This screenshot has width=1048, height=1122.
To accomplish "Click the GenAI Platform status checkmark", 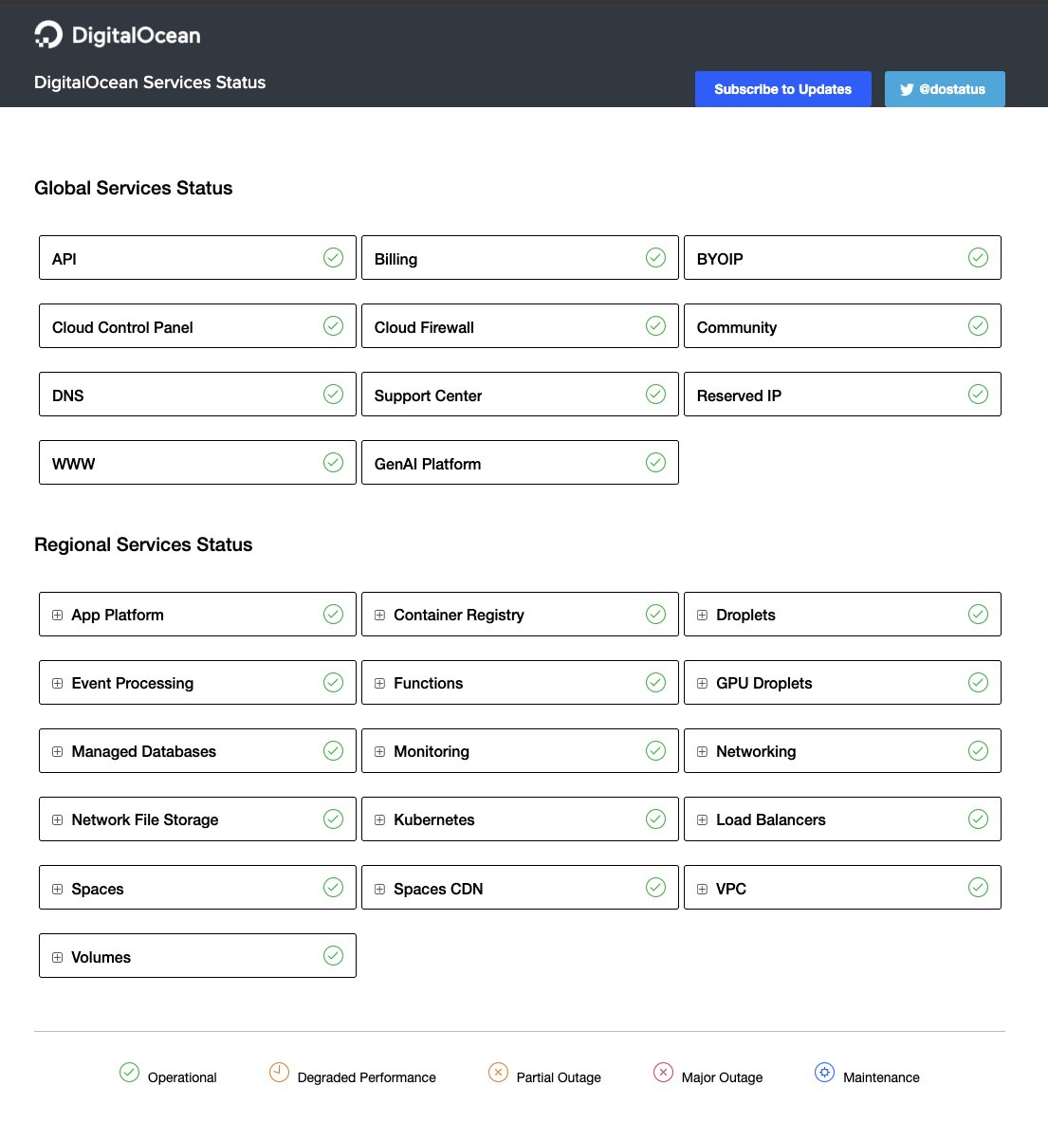I will (x=656, y=463).
